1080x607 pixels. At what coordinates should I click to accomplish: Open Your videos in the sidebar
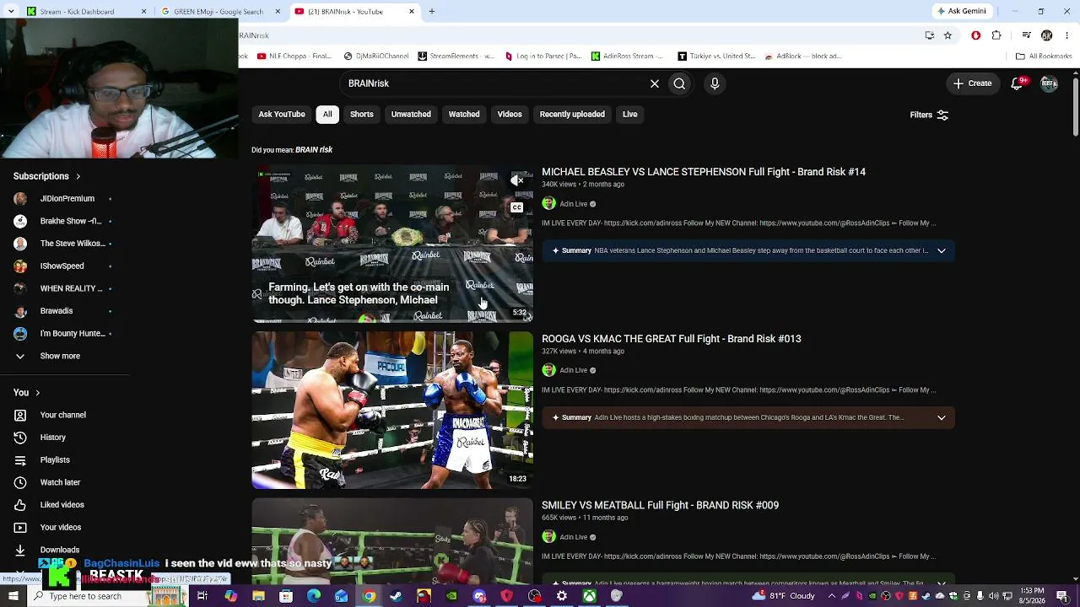pyautogui.click(x=60, y=527)
